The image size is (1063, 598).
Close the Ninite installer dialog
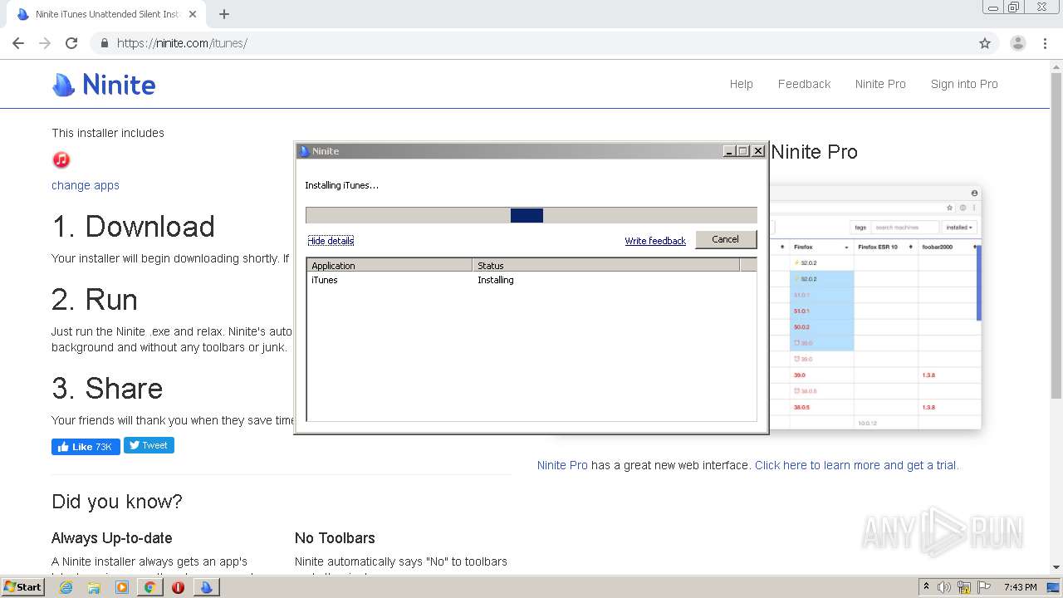(x=758, y=151)
